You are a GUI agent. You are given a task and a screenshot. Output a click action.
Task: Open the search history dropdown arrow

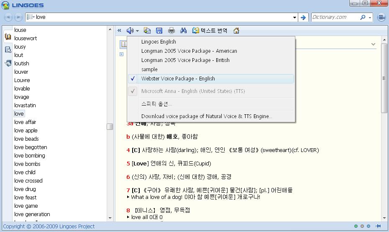click(294, 18)
